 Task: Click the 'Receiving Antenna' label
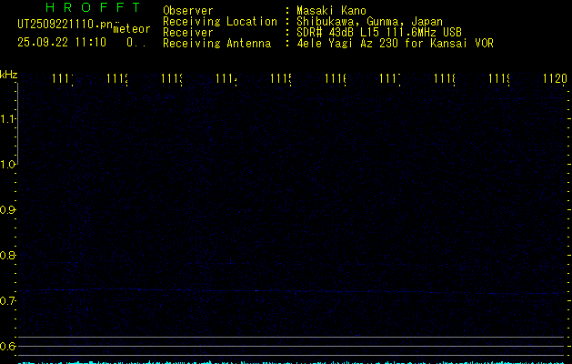(217, 43)
